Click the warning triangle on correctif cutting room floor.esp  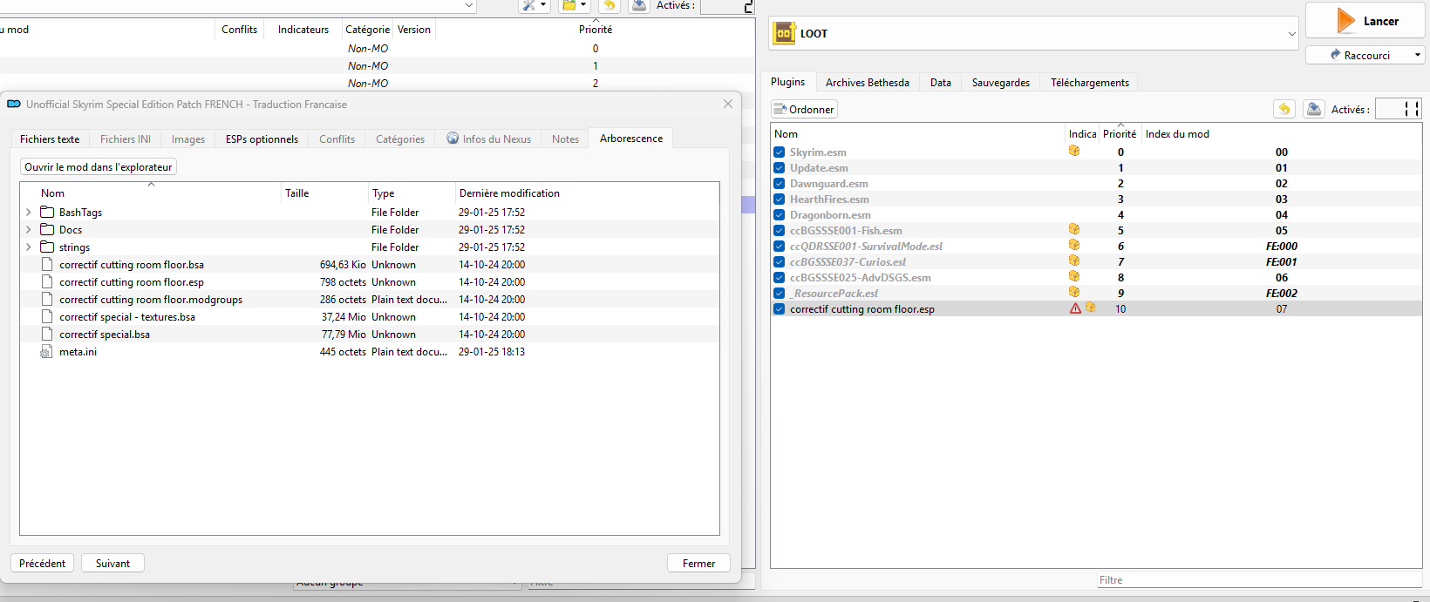(x=1075, y=308)
